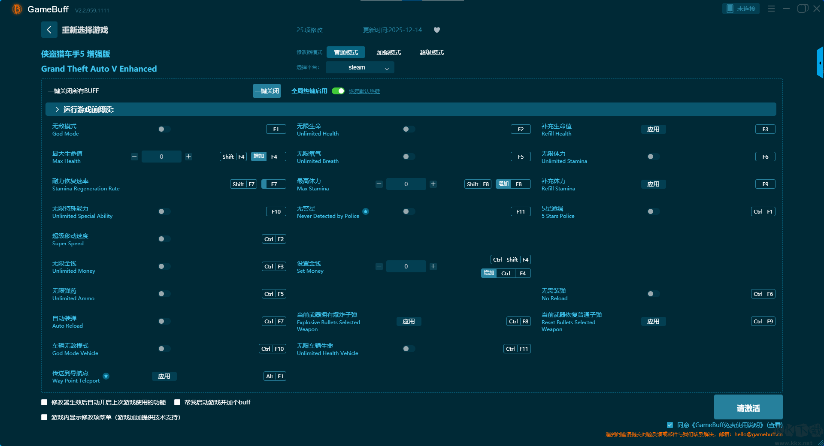The image size is (824, 446).
Task: Click the Ctrl F2 hotkey box for Super Speed
Action: 274,239
